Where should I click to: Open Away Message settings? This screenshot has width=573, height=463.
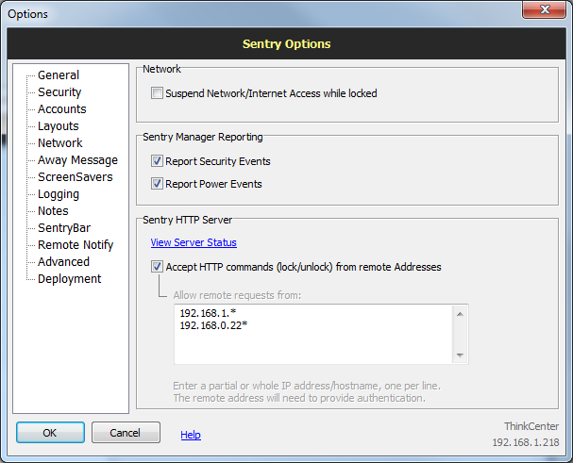(77, 160)
